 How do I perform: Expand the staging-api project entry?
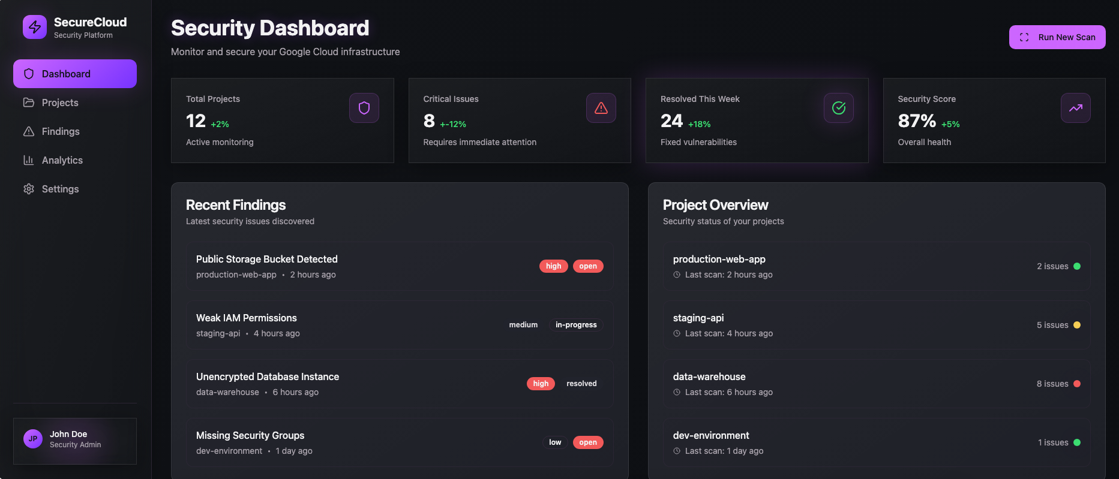coord(877,324)
